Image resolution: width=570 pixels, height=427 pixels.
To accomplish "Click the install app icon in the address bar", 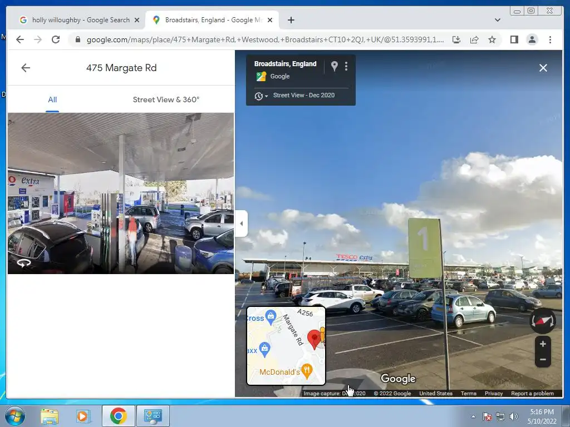I will [456, 39].
